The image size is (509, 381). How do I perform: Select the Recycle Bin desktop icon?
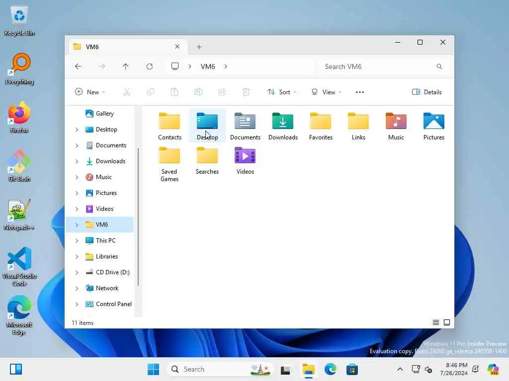point(19,20)
